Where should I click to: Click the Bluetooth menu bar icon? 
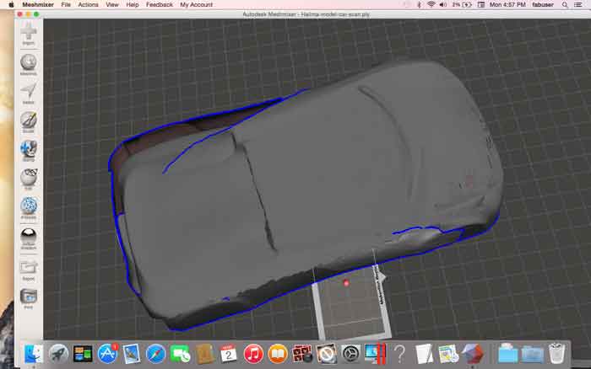[419, 4]
